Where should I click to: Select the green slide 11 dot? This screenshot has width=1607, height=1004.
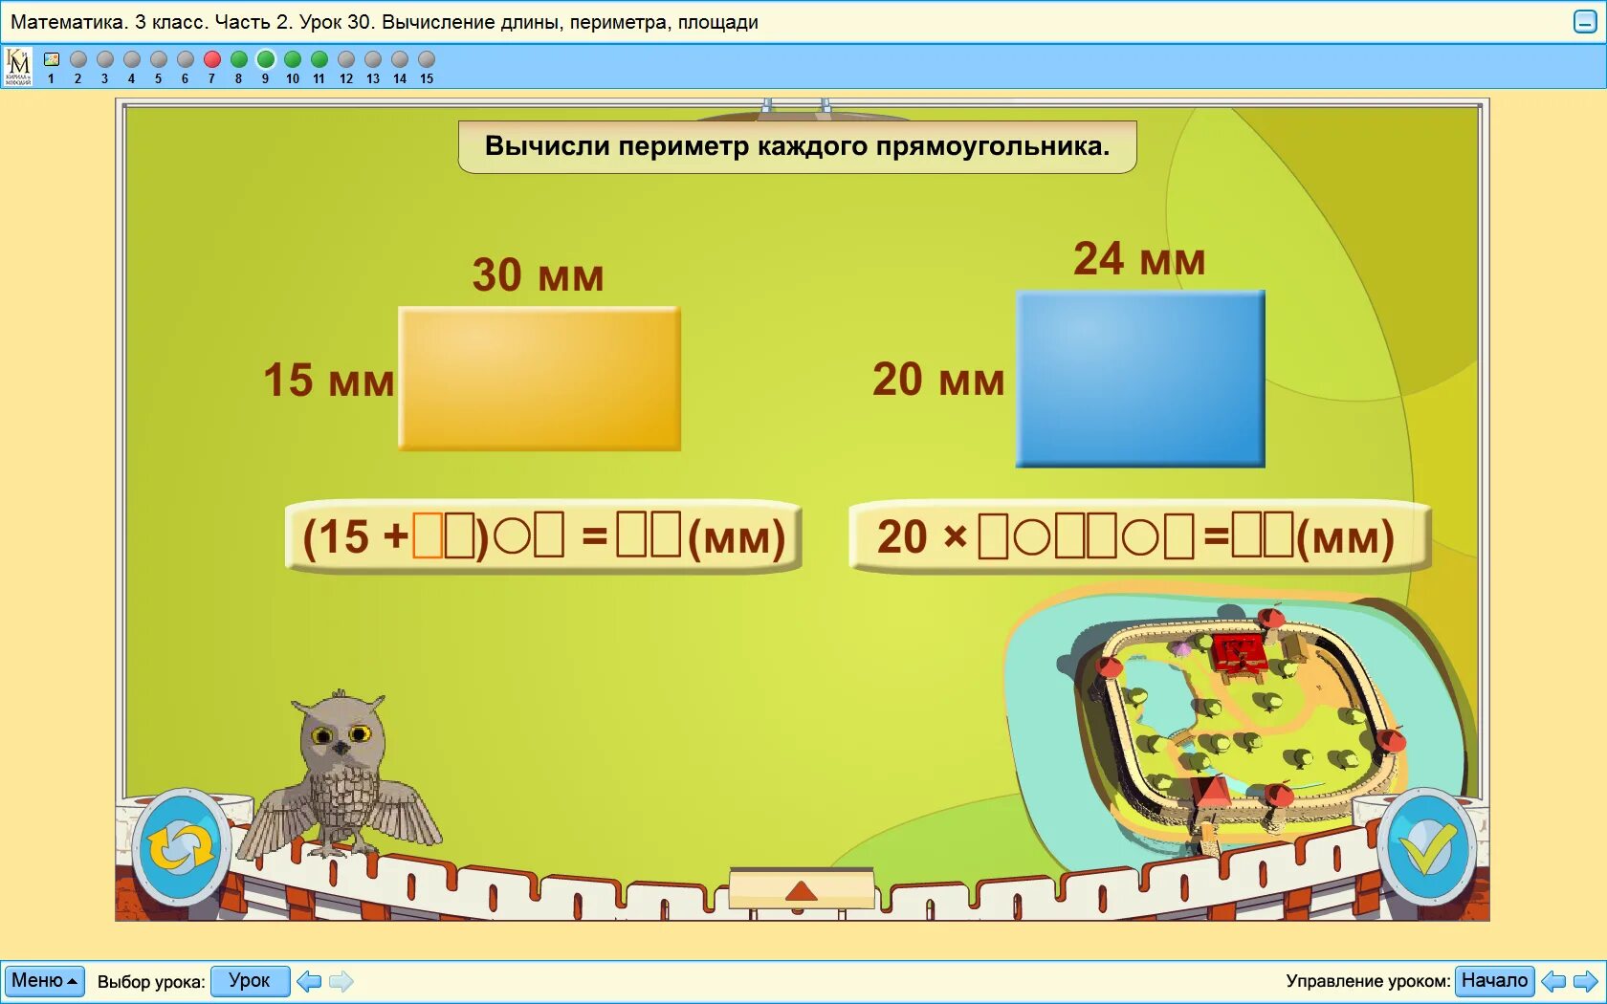[319, 59]
